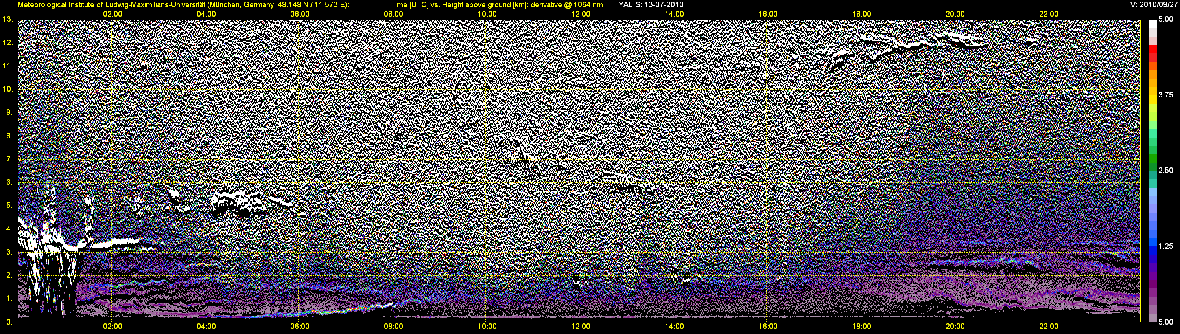The height and width of the screenshot is (334, 1180).
Task: Click the 08:00 label on the top time axis
Action: [x=393, y=14]
